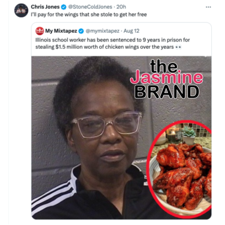The height and width of the screenshot is (225, 225).
Task: Click the verified badge beside My Mixtapez
Action: (x=81, y=31)
